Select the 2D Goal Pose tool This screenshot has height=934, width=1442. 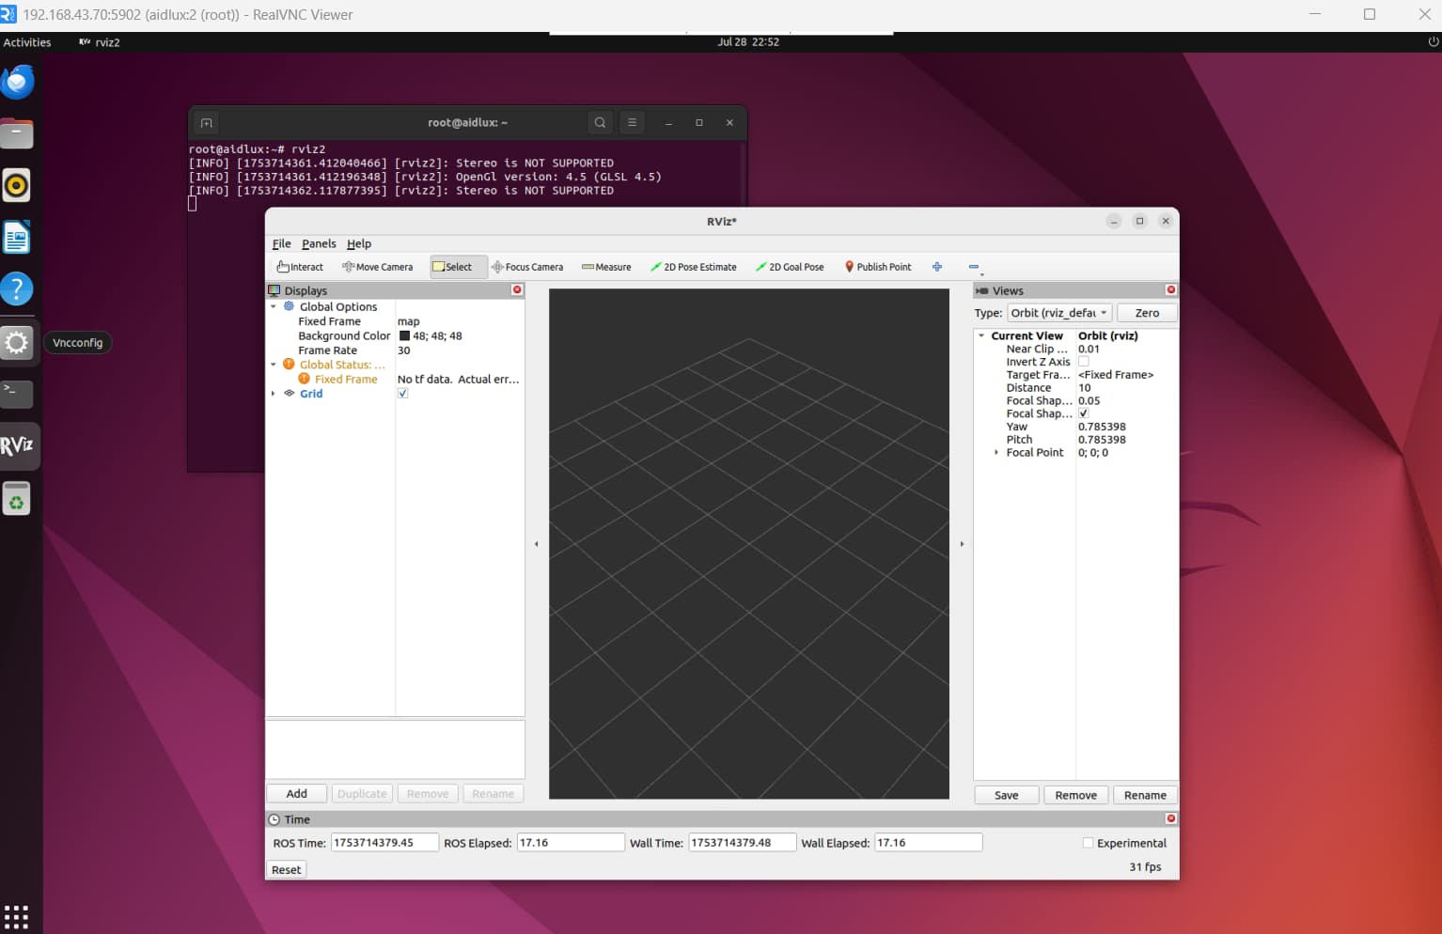(790, 267)
